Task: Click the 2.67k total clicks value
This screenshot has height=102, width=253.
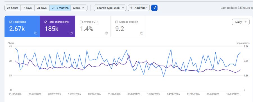Action: 17,29
